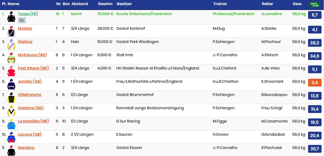Click the Abstand column header

tap(79, 4)
